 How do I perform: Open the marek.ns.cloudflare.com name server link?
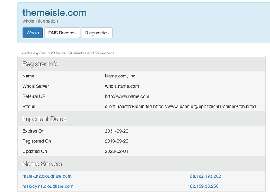pyautogui.click(x=47, y=176)
